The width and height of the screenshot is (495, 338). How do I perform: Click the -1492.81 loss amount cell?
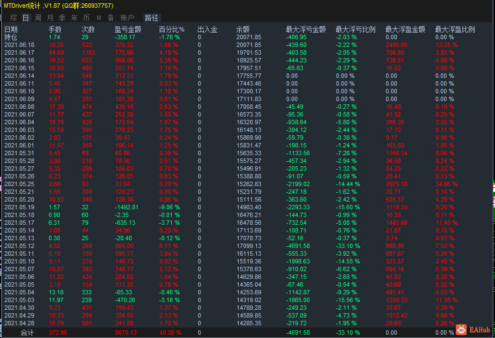(127, 207)
